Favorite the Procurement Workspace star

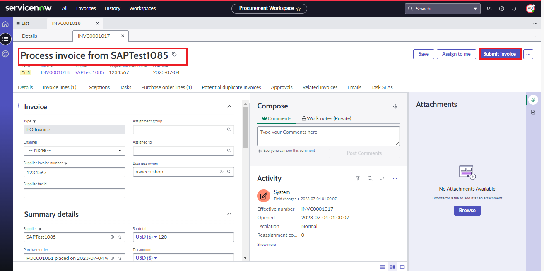[x=298, y=8]
